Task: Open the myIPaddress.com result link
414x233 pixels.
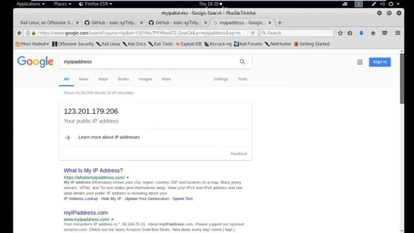Action: [x=85, y=213]
